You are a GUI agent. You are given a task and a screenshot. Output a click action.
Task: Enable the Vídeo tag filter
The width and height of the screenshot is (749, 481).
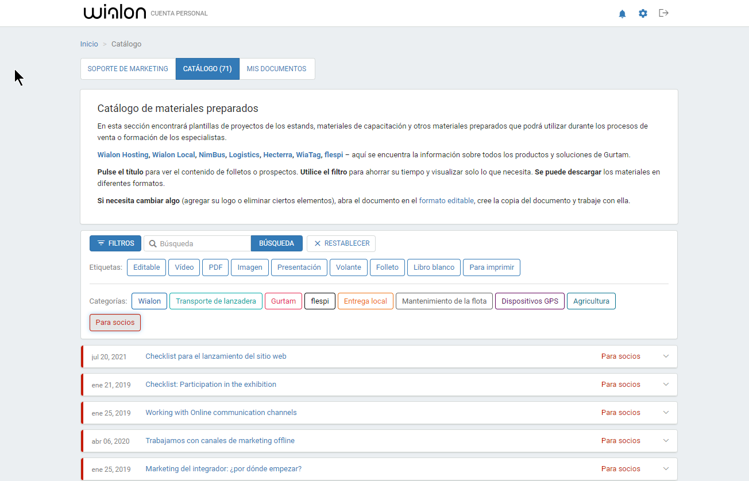click(x=184, y=267)
